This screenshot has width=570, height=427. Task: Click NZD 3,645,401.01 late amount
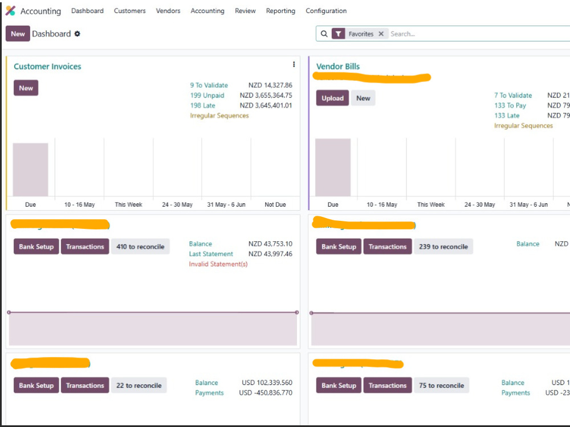pyautogui.click(x=266, y=106)
